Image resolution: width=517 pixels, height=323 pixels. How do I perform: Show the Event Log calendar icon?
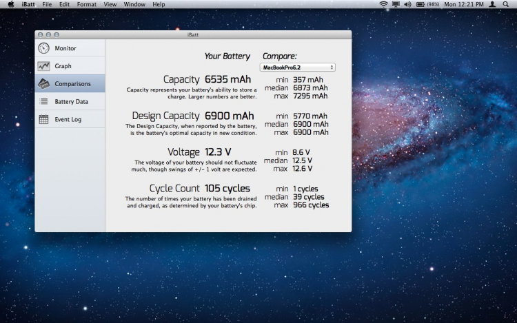(x=43, y=119)
